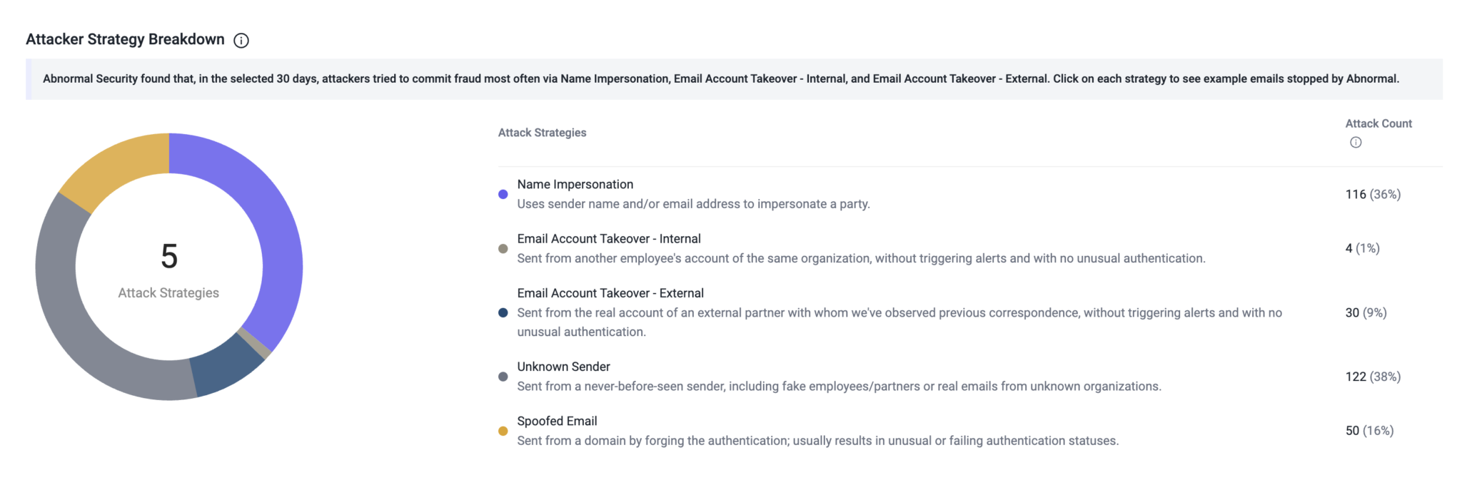
Task: Click the 4 (1%) attack count
Action: click(1363, 248)
